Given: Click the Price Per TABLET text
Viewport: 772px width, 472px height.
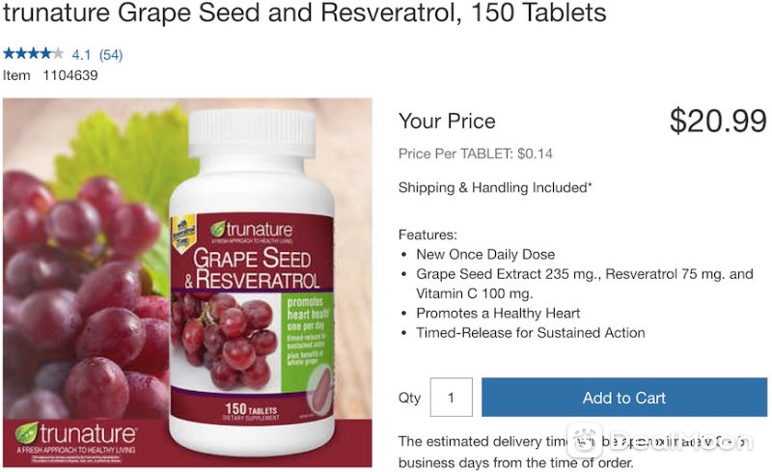Looking at the screenshot, I should (475, 153).
